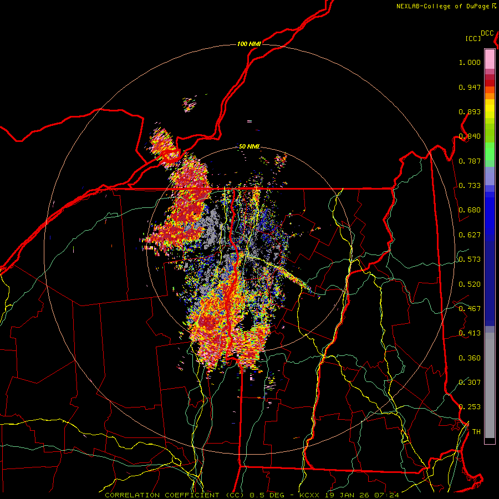Click the KCXX radar site identifier
Image resolution: width=499 pixels, height=499 pixels.
click(x=310, y=495)
